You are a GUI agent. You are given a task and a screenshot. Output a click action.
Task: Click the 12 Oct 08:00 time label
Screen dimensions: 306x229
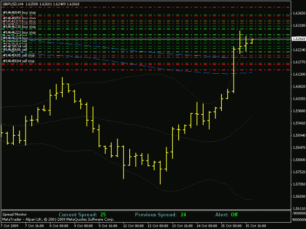coord(134,226)
